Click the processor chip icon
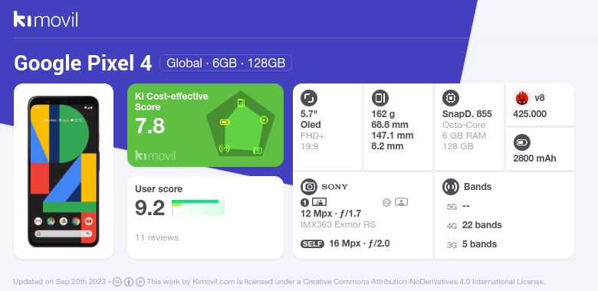 450,98
